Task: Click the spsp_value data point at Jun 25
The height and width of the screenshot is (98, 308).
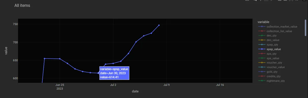Action: click(x=60, y=59)
